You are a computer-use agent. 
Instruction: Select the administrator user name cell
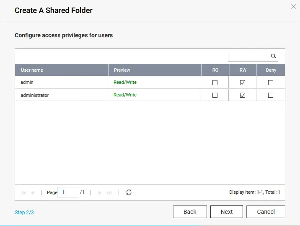pos(62,95)
